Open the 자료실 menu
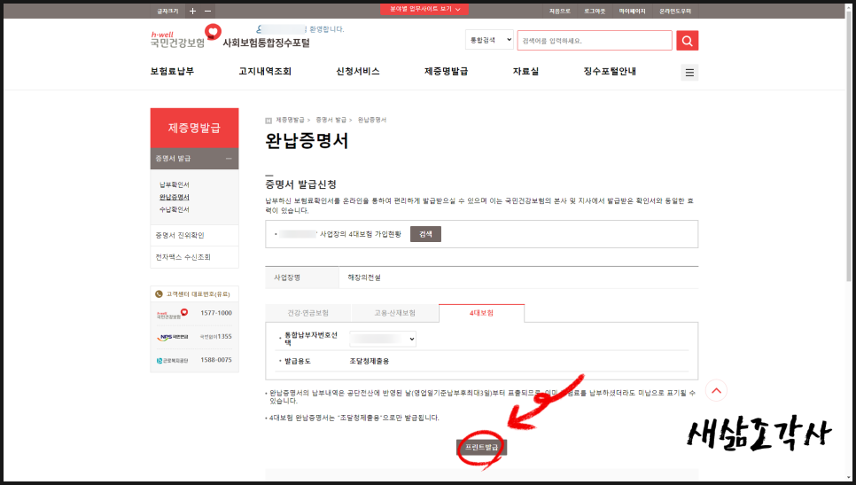Image resolution: width=856 pixels, height=485 pixels. click(525, 71)
